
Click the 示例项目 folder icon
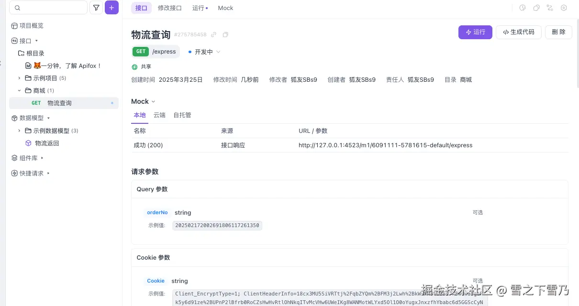[x=28, y=78]
